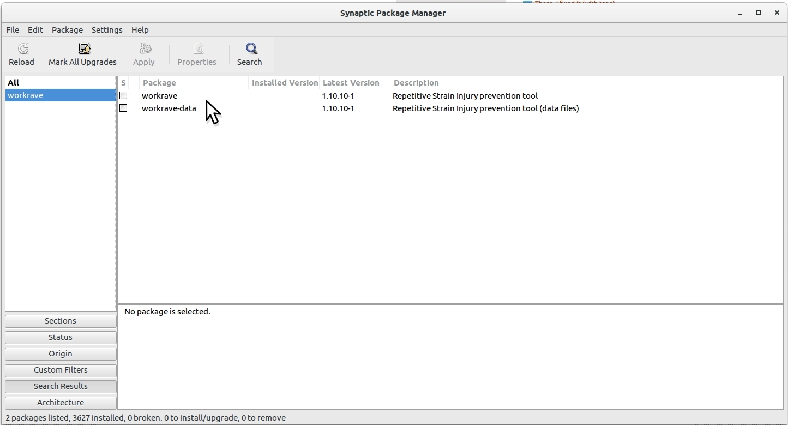Click the Apply gears icon
Screen dimensions: 788x425
pyautogui.click(x=145, y=49)
